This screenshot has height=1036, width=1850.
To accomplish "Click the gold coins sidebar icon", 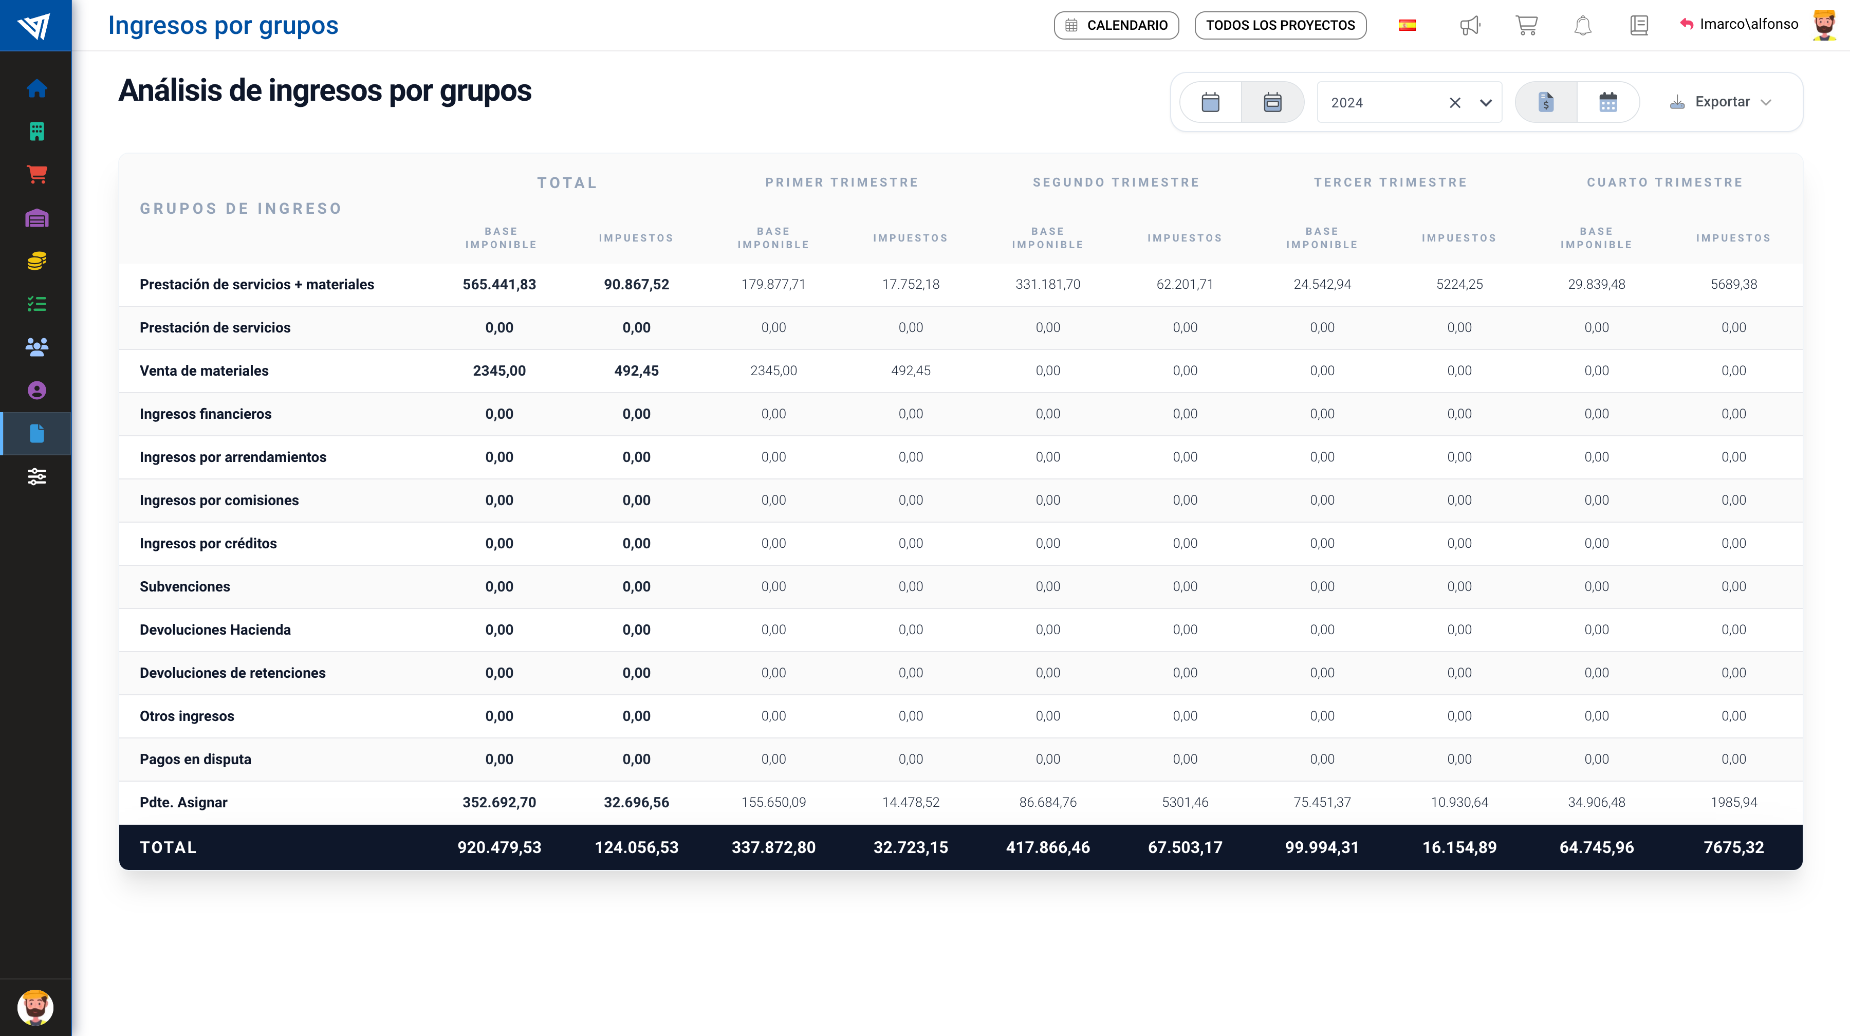I will pos(36,261).
